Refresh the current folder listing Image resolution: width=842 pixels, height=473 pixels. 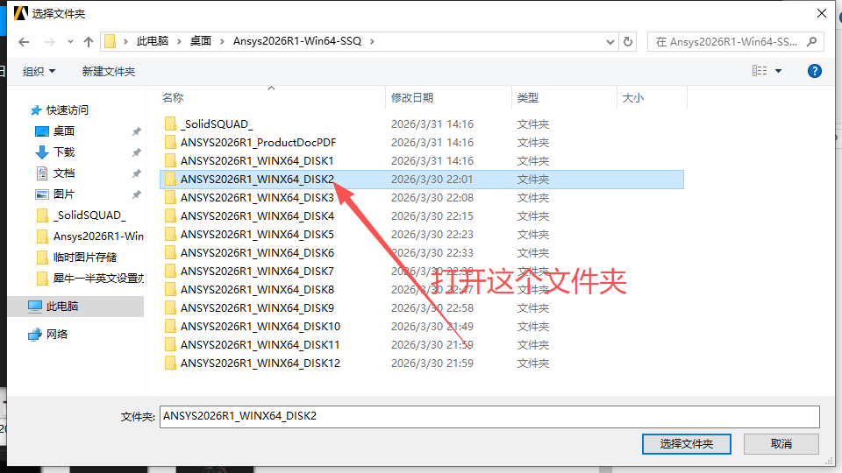[628, 41]
